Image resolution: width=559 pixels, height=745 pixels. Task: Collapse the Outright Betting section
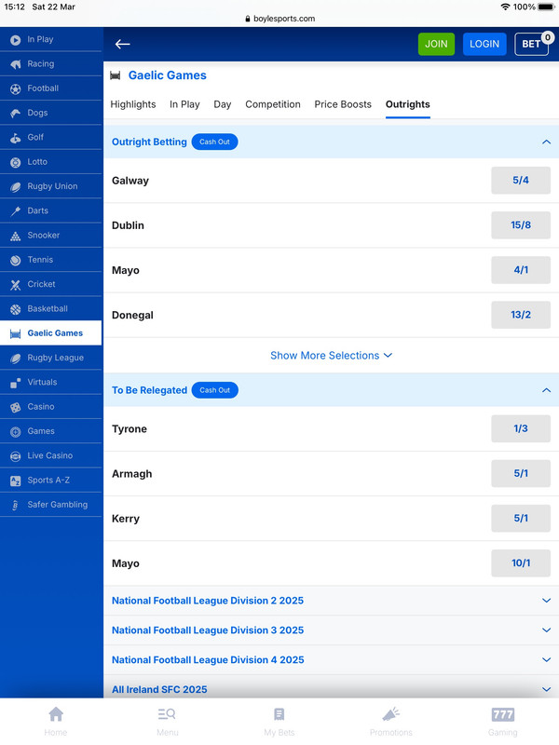[x=546, y=142]
